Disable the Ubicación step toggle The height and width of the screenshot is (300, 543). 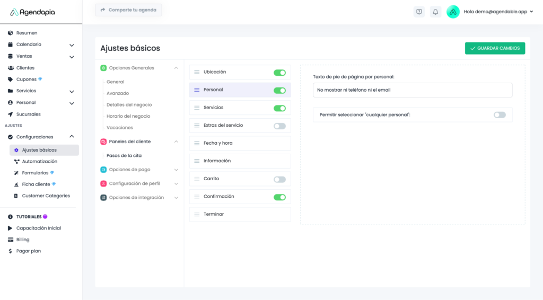279,73
